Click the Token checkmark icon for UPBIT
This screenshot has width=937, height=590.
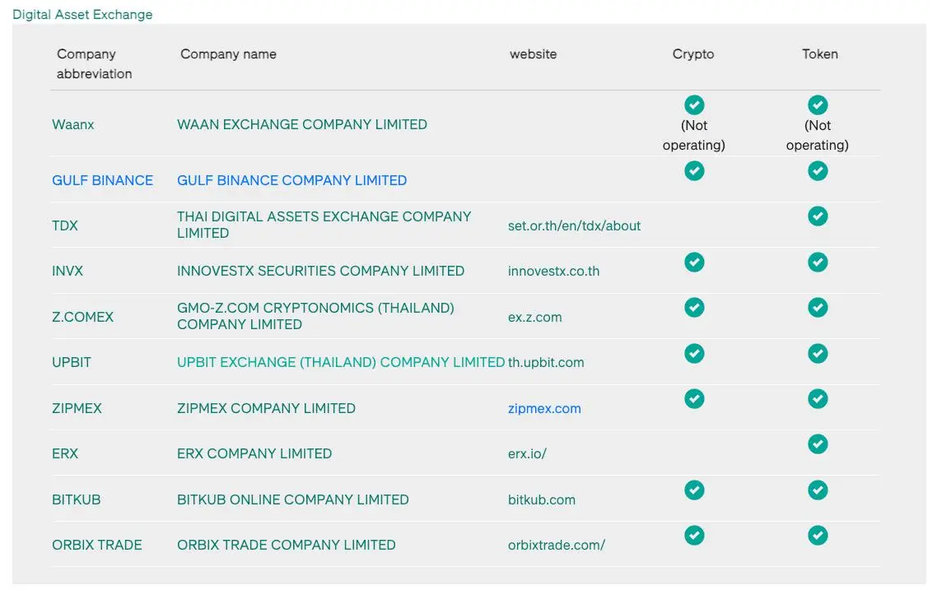click(x=817, y=353)
